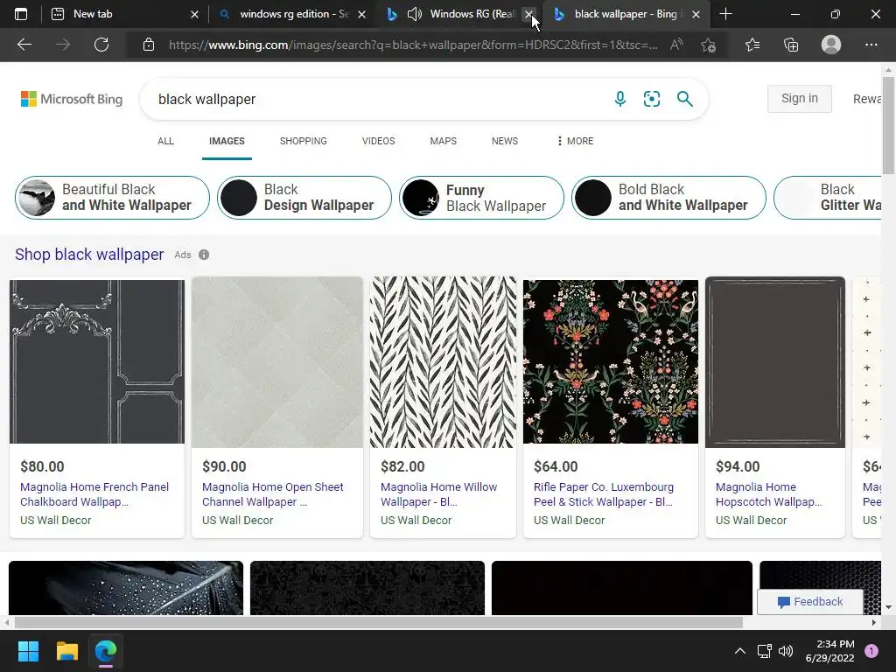Open File Explorer from taskbar

coord(66,651)
